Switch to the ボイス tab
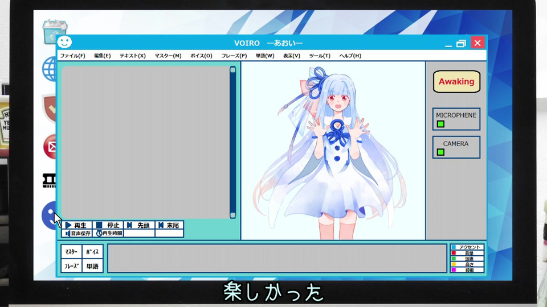The width and height of the screenshot is (547, 307). pyautogui.click(x=92, y=252)
